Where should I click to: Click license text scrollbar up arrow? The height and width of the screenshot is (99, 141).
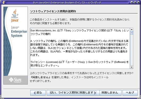tap(132, 30)
